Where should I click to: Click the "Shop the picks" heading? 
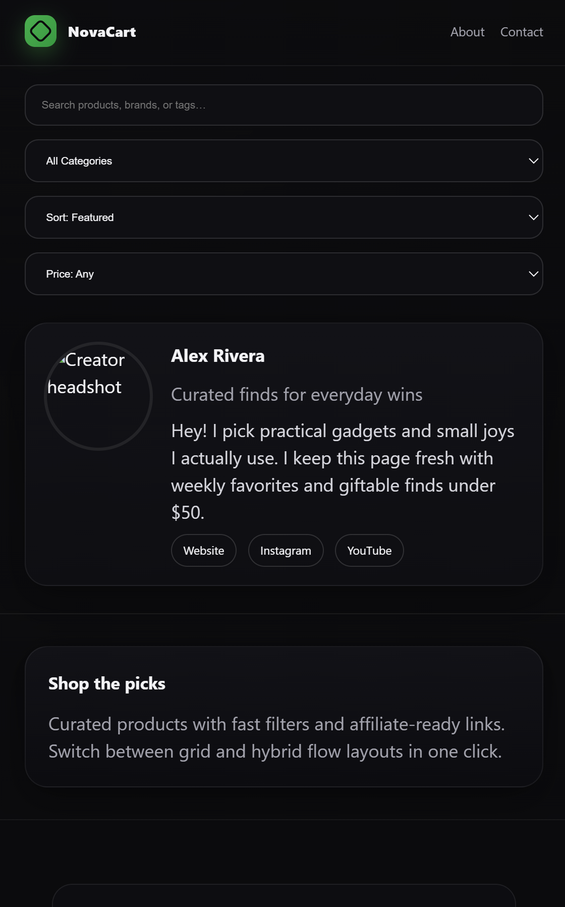click(107, 683)
